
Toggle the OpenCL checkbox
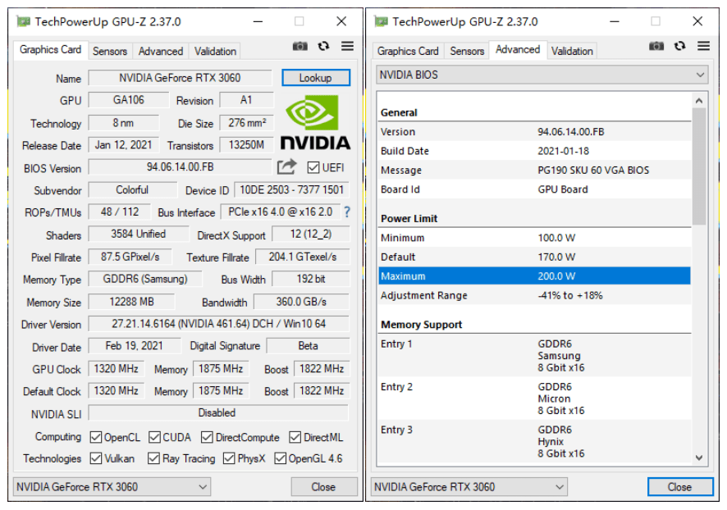[96, 437]
